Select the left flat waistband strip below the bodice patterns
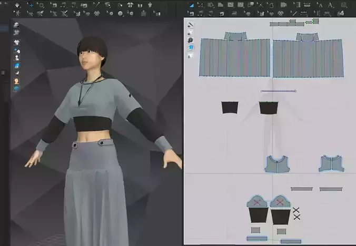The width and height of the screenshot is (356, 246). point(302,189)
